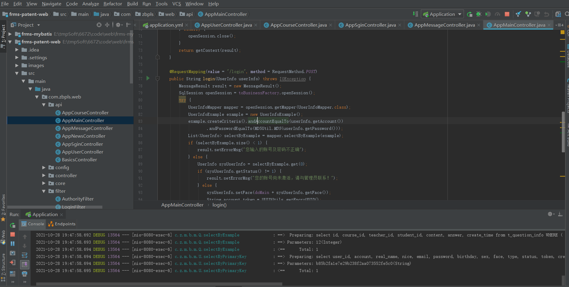Hide the Project panel with the pin icon
Viewport: 569px width, 287px height.
click(129, 25)
